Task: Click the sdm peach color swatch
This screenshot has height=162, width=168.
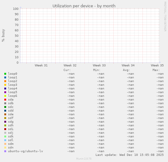Action: click(5, 144)
